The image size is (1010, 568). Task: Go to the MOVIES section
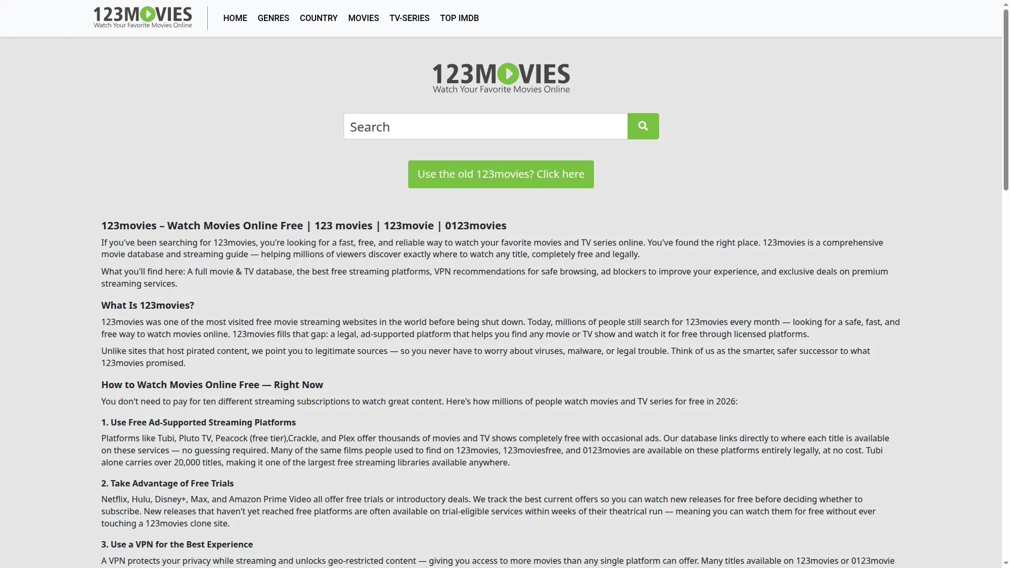363,18
